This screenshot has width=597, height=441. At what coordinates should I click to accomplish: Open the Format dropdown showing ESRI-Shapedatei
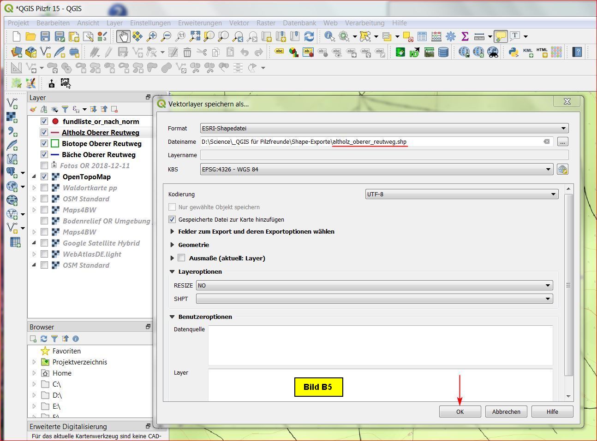(384, 128)
